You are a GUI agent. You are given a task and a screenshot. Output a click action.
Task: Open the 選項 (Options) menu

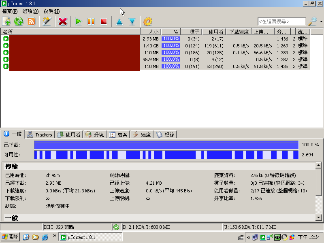click(30, 11)
